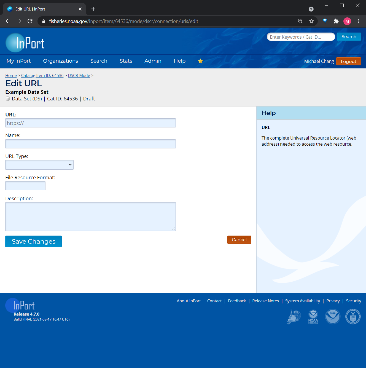
Task: Click the tab search dropdown arrow
Action: click(x=311, y=9)
